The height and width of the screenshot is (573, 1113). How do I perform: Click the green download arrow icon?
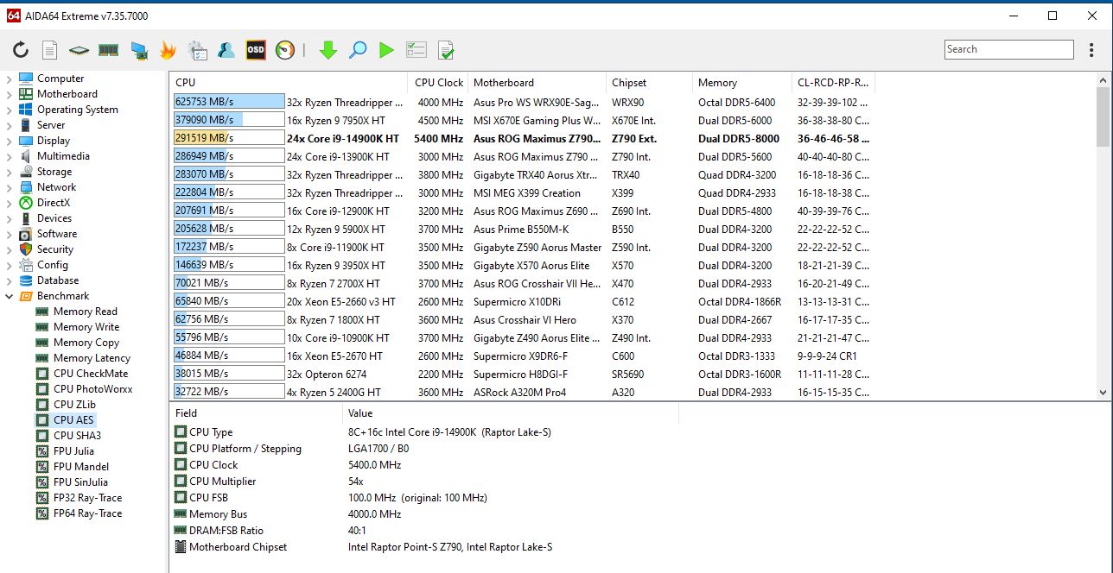click(328, 50)
